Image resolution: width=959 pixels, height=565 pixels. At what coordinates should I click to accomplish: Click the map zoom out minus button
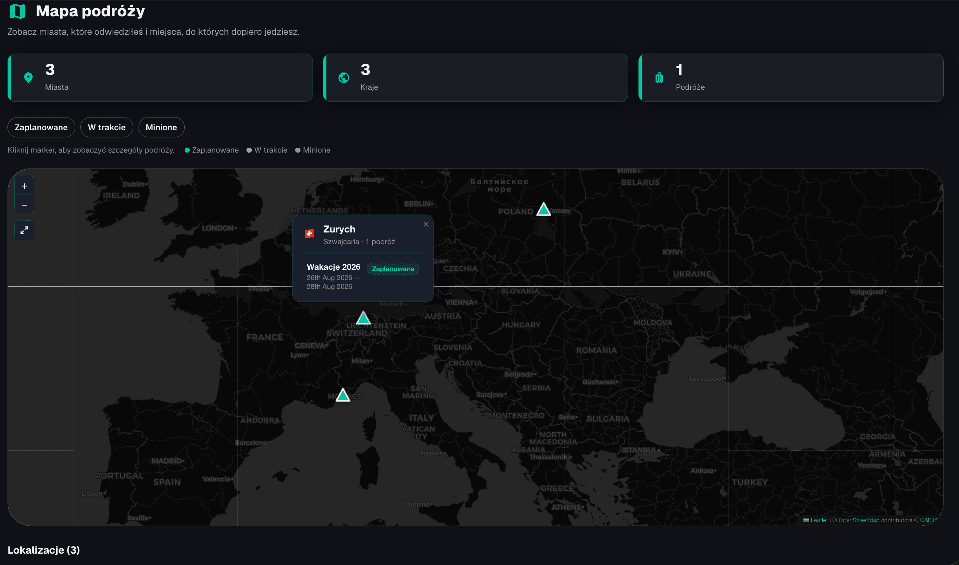(25, 205)
